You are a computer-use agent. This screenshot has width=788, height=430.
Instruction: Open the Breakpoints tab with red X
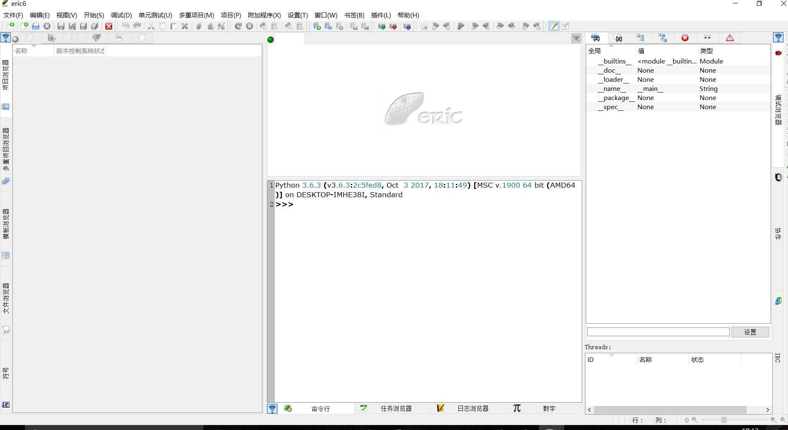685,38
